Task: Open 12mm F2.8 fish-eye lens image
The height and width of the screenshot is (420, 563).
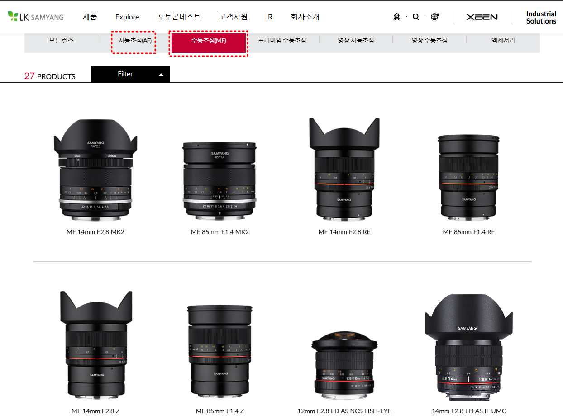Action: [344, 366]
